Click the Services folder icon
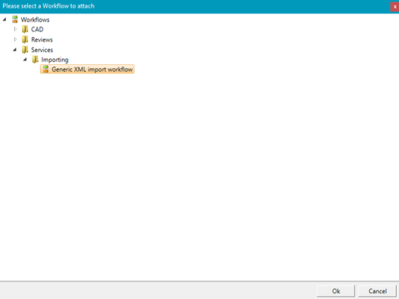This screenshot has width=399, height=299. [25, 50]
